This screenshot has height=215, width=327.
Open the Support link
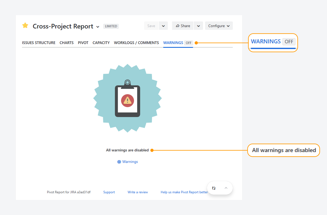[109, 192]
